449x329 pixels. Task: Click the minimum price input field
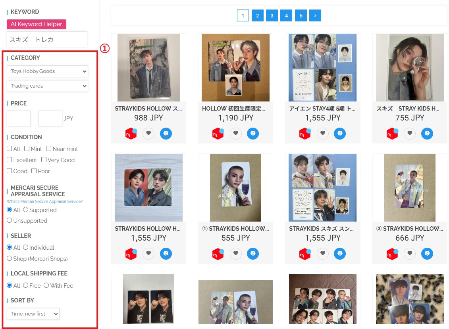(x=19, y=119)
